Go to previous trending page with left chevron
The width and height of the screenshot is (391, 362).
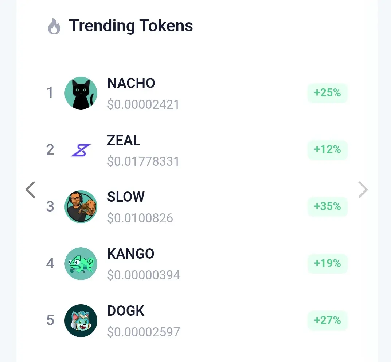coord(31,190)
